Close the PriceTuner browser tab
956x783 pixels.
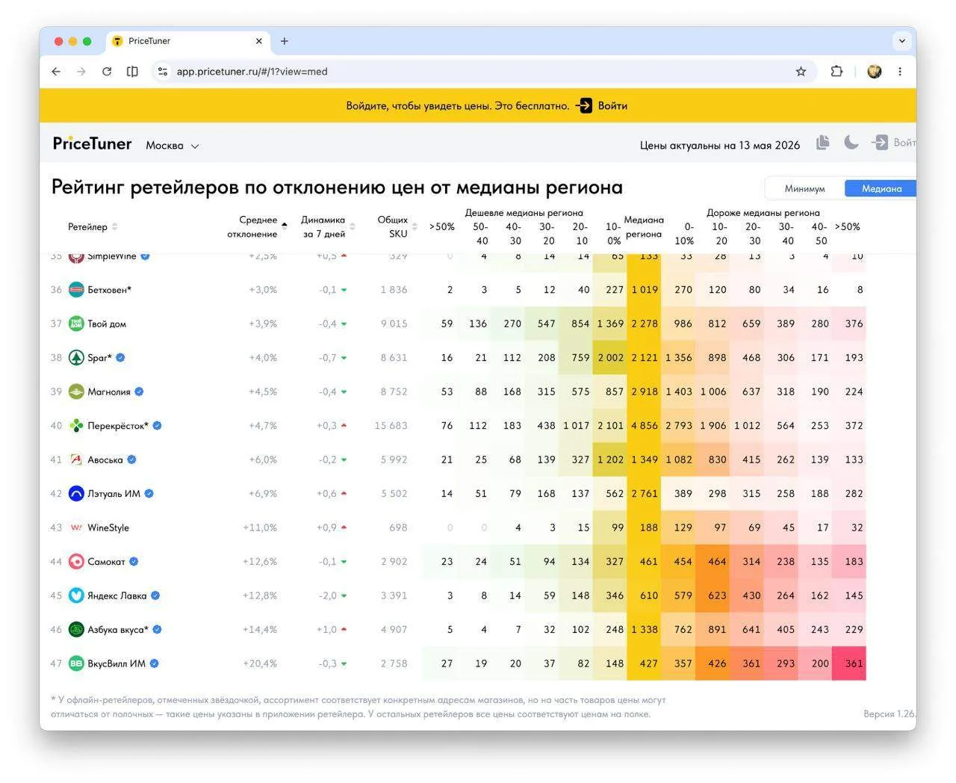pyautogui.click(x=259, y=41)
